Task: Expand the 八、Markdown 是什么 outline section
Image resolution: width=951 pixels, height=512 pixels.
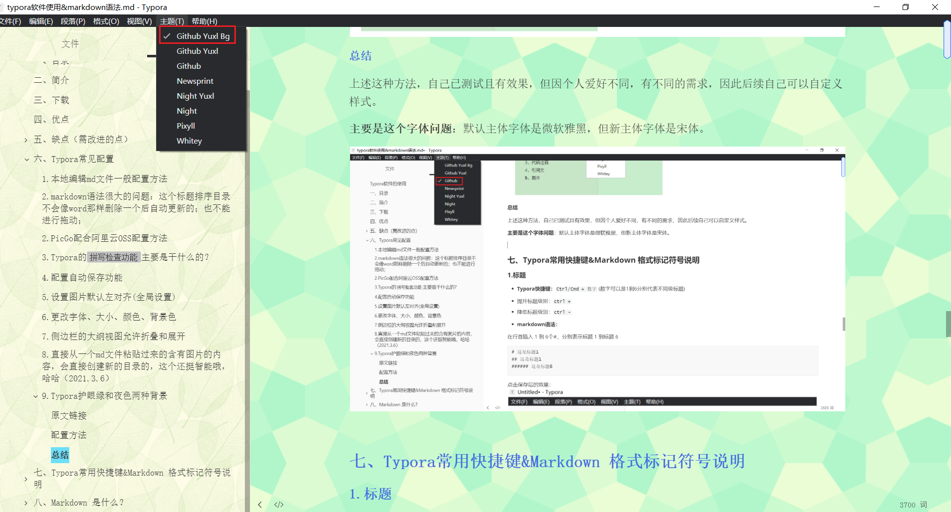Action: (x=26, y=503)
